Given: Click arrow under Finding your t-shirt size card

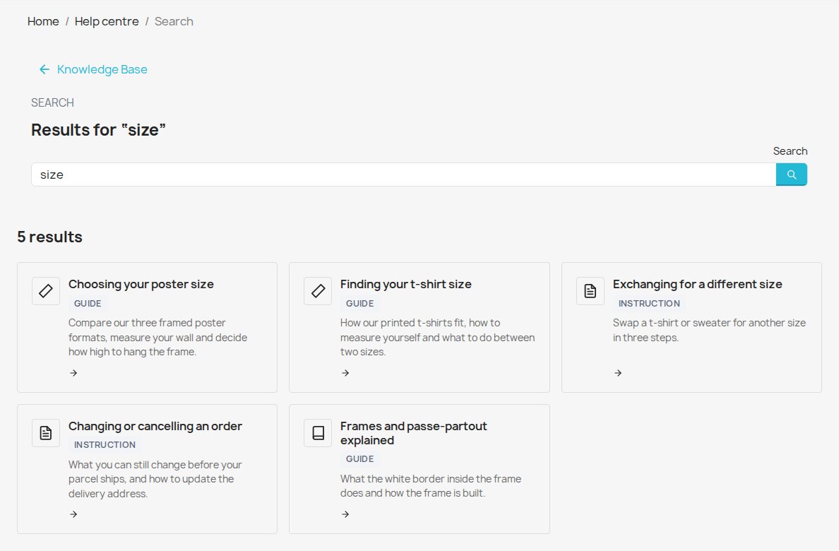Looking at the screenshot, I should [x=345, y=373].
